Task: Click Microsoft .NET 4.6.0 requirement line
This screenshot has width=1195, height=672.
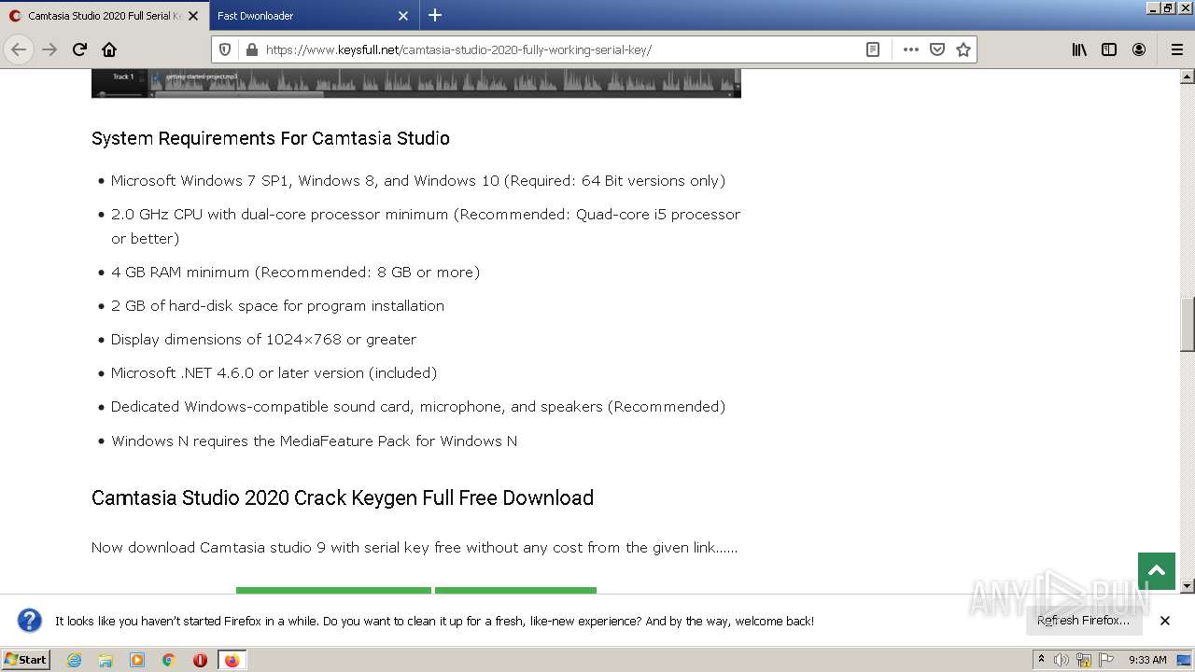Action: pos(274,372)
